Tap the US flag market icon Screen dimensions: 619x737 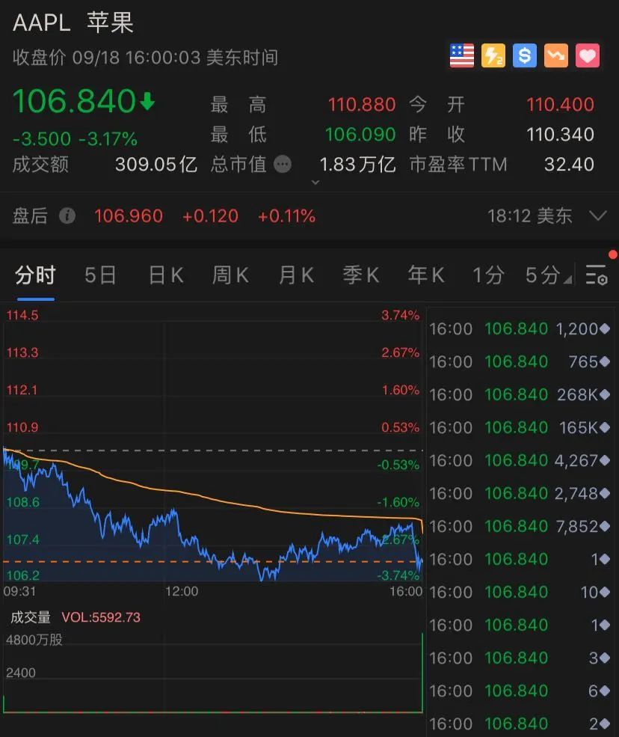pyautogui.click(x=462, y=56)
